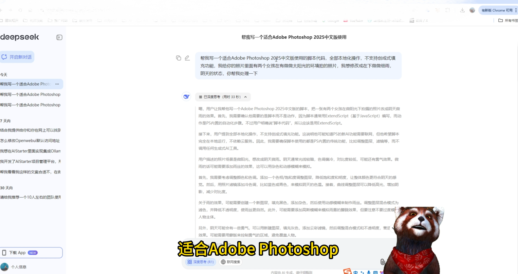Copy the user prompt message
The width and height of the screenshot is (518, 274).
(x=178, y=58)
